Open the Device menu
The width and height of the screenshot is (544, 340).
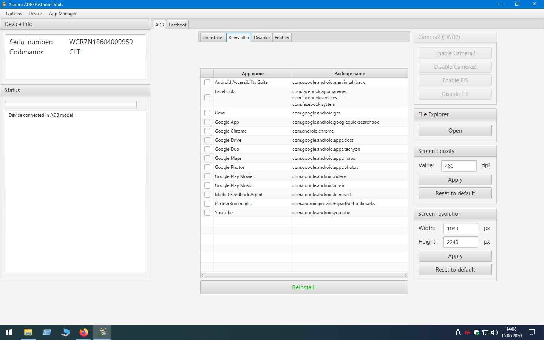click(x=36, y=14)
